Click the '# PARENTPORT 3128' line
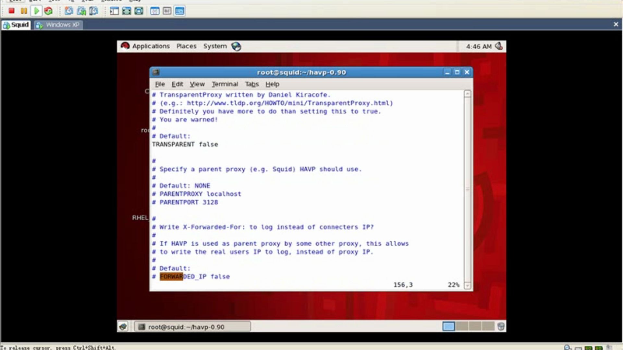 (x=185, y=202)
